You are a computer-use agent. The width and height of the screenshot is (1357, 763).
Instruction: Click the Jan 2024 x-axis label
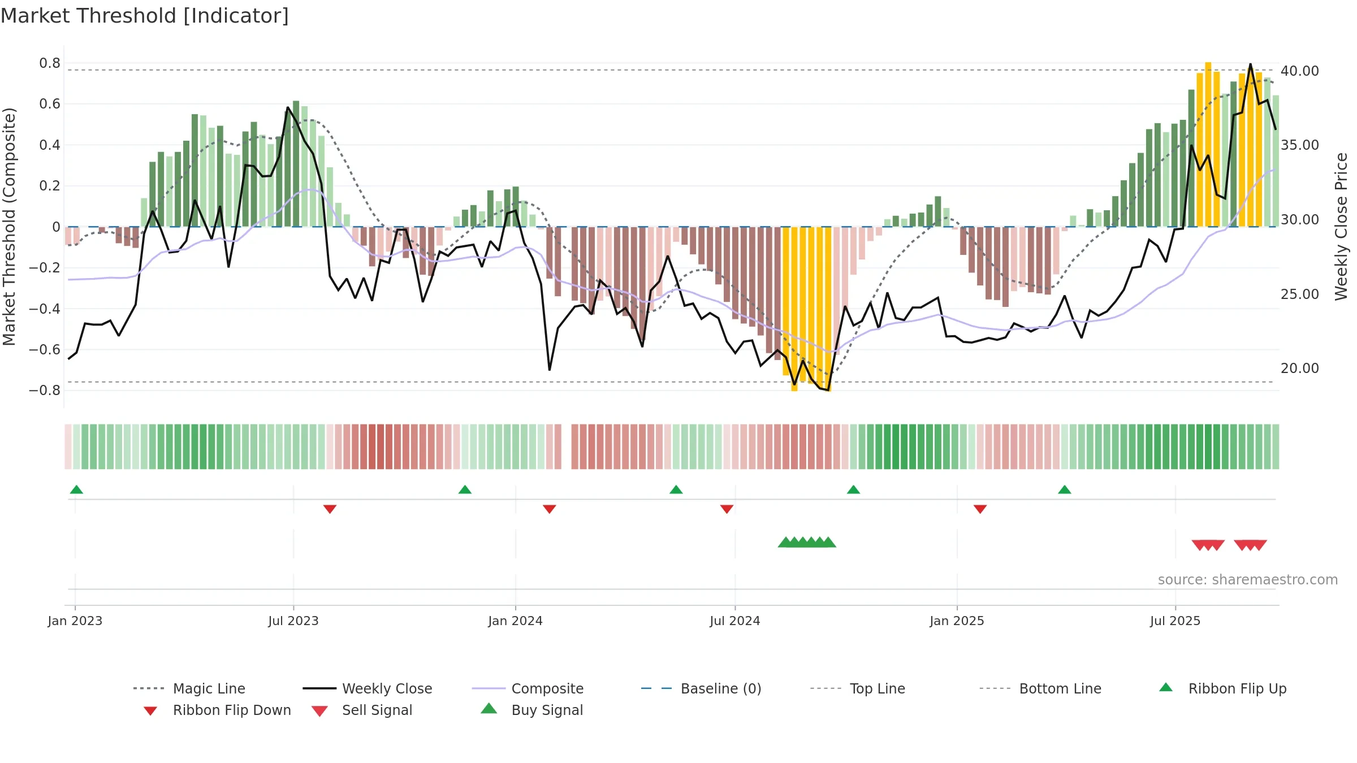click(516, 621)
